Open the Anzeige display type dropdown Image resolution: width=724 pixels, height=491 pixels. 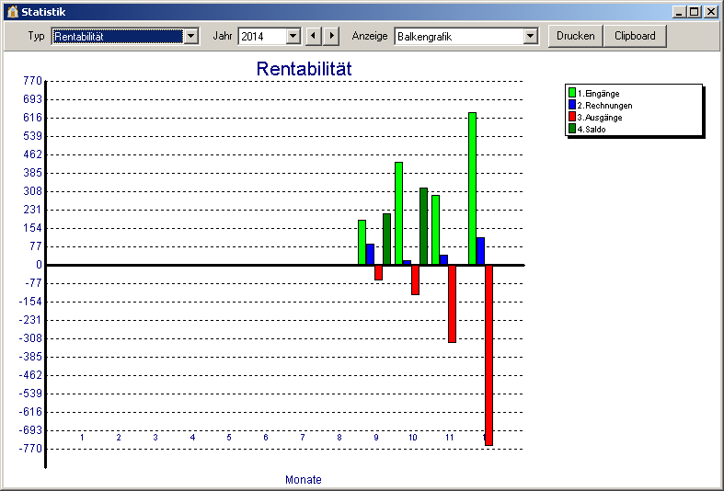point(530,36)
